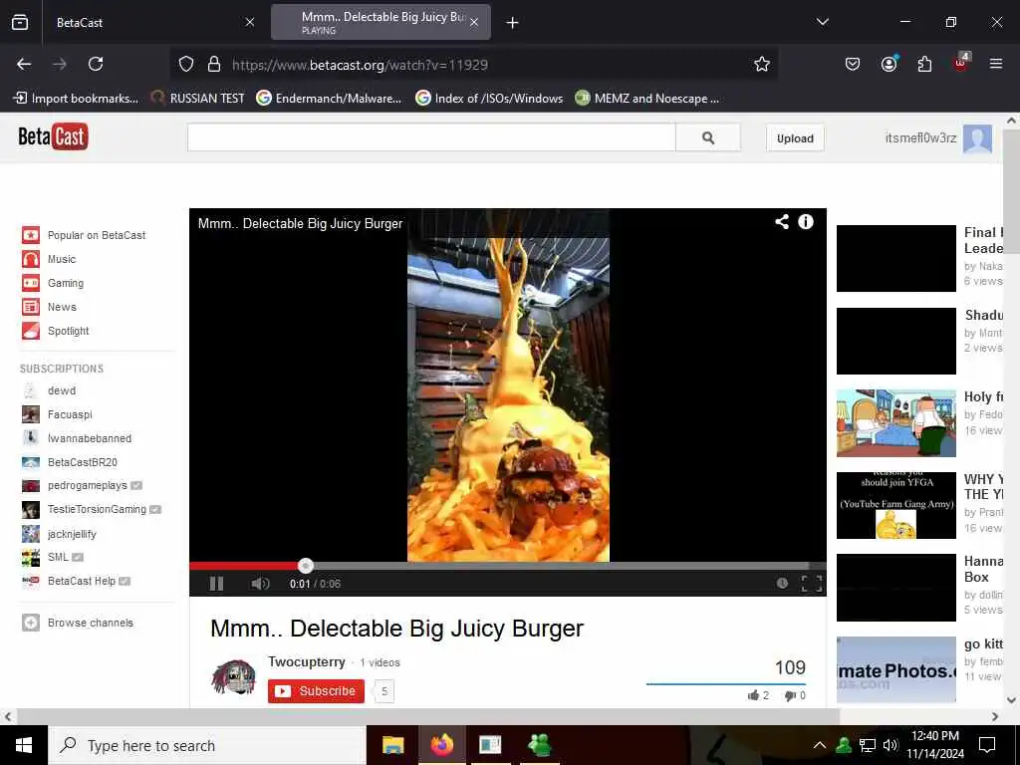This screenshot has width=1020, height=765.
Task: Open Index of /ISOs/Windows bookmark
Action: pos(489,99)
